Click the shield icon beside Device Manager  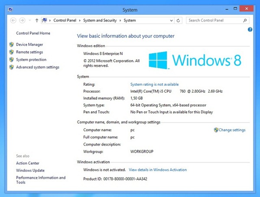tap(11, 45)
